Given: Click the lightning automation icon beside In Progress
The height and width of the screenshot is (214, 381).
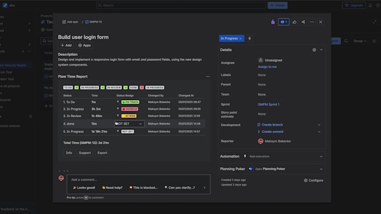Looking at the screenshot, I should point(249,39).
